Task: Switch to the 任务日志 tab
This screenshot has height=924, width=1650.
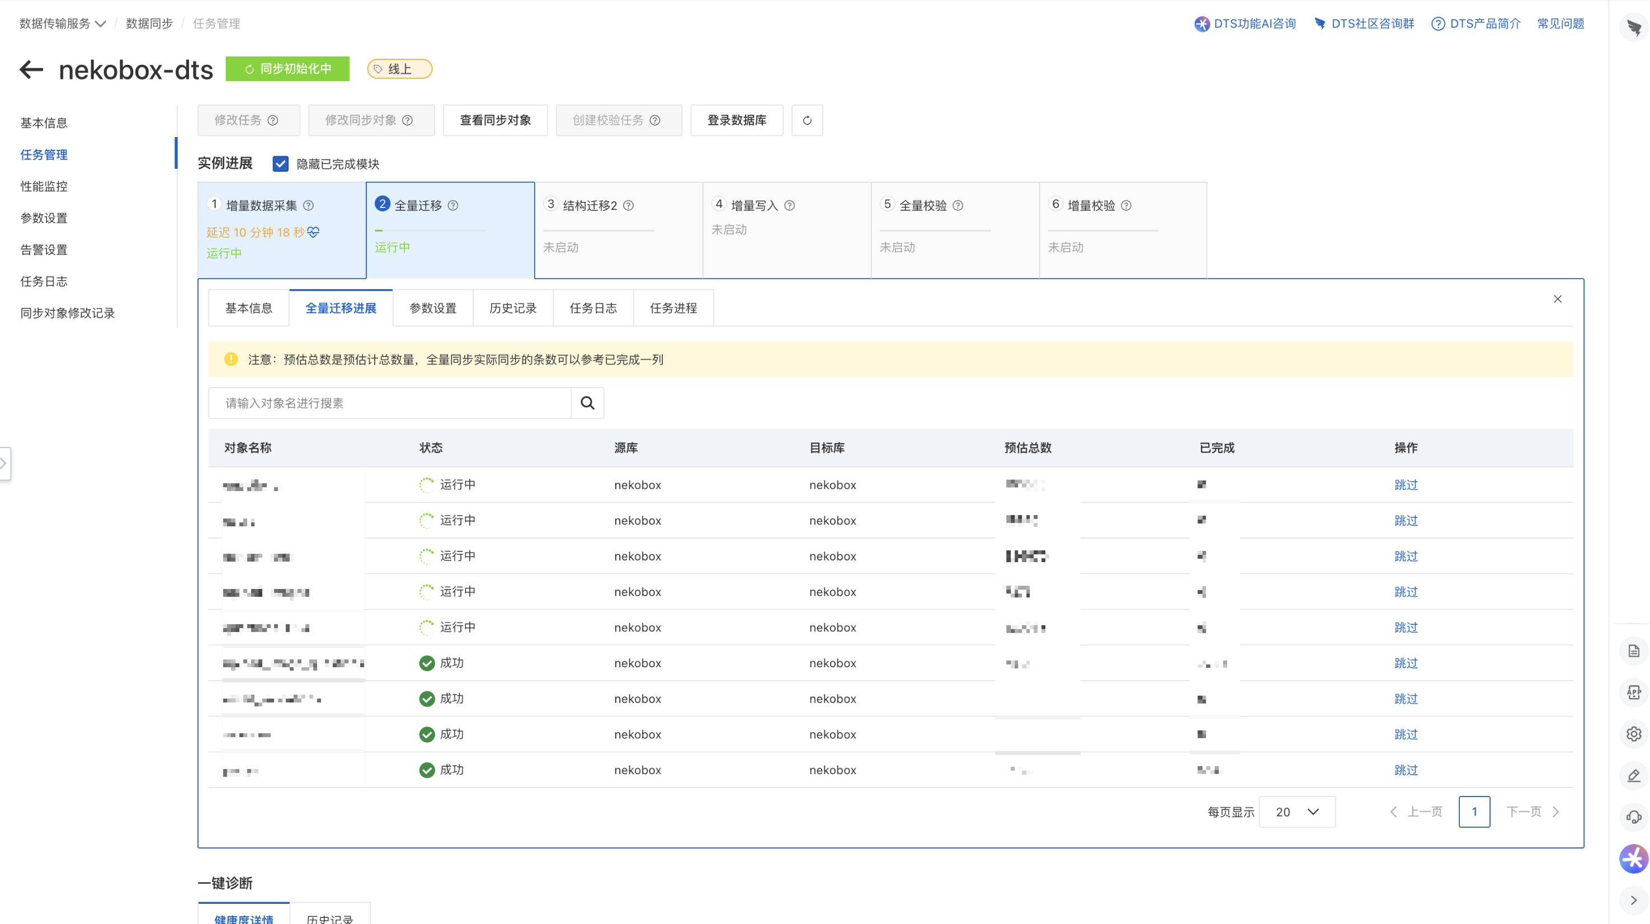Action: point(593,308)
